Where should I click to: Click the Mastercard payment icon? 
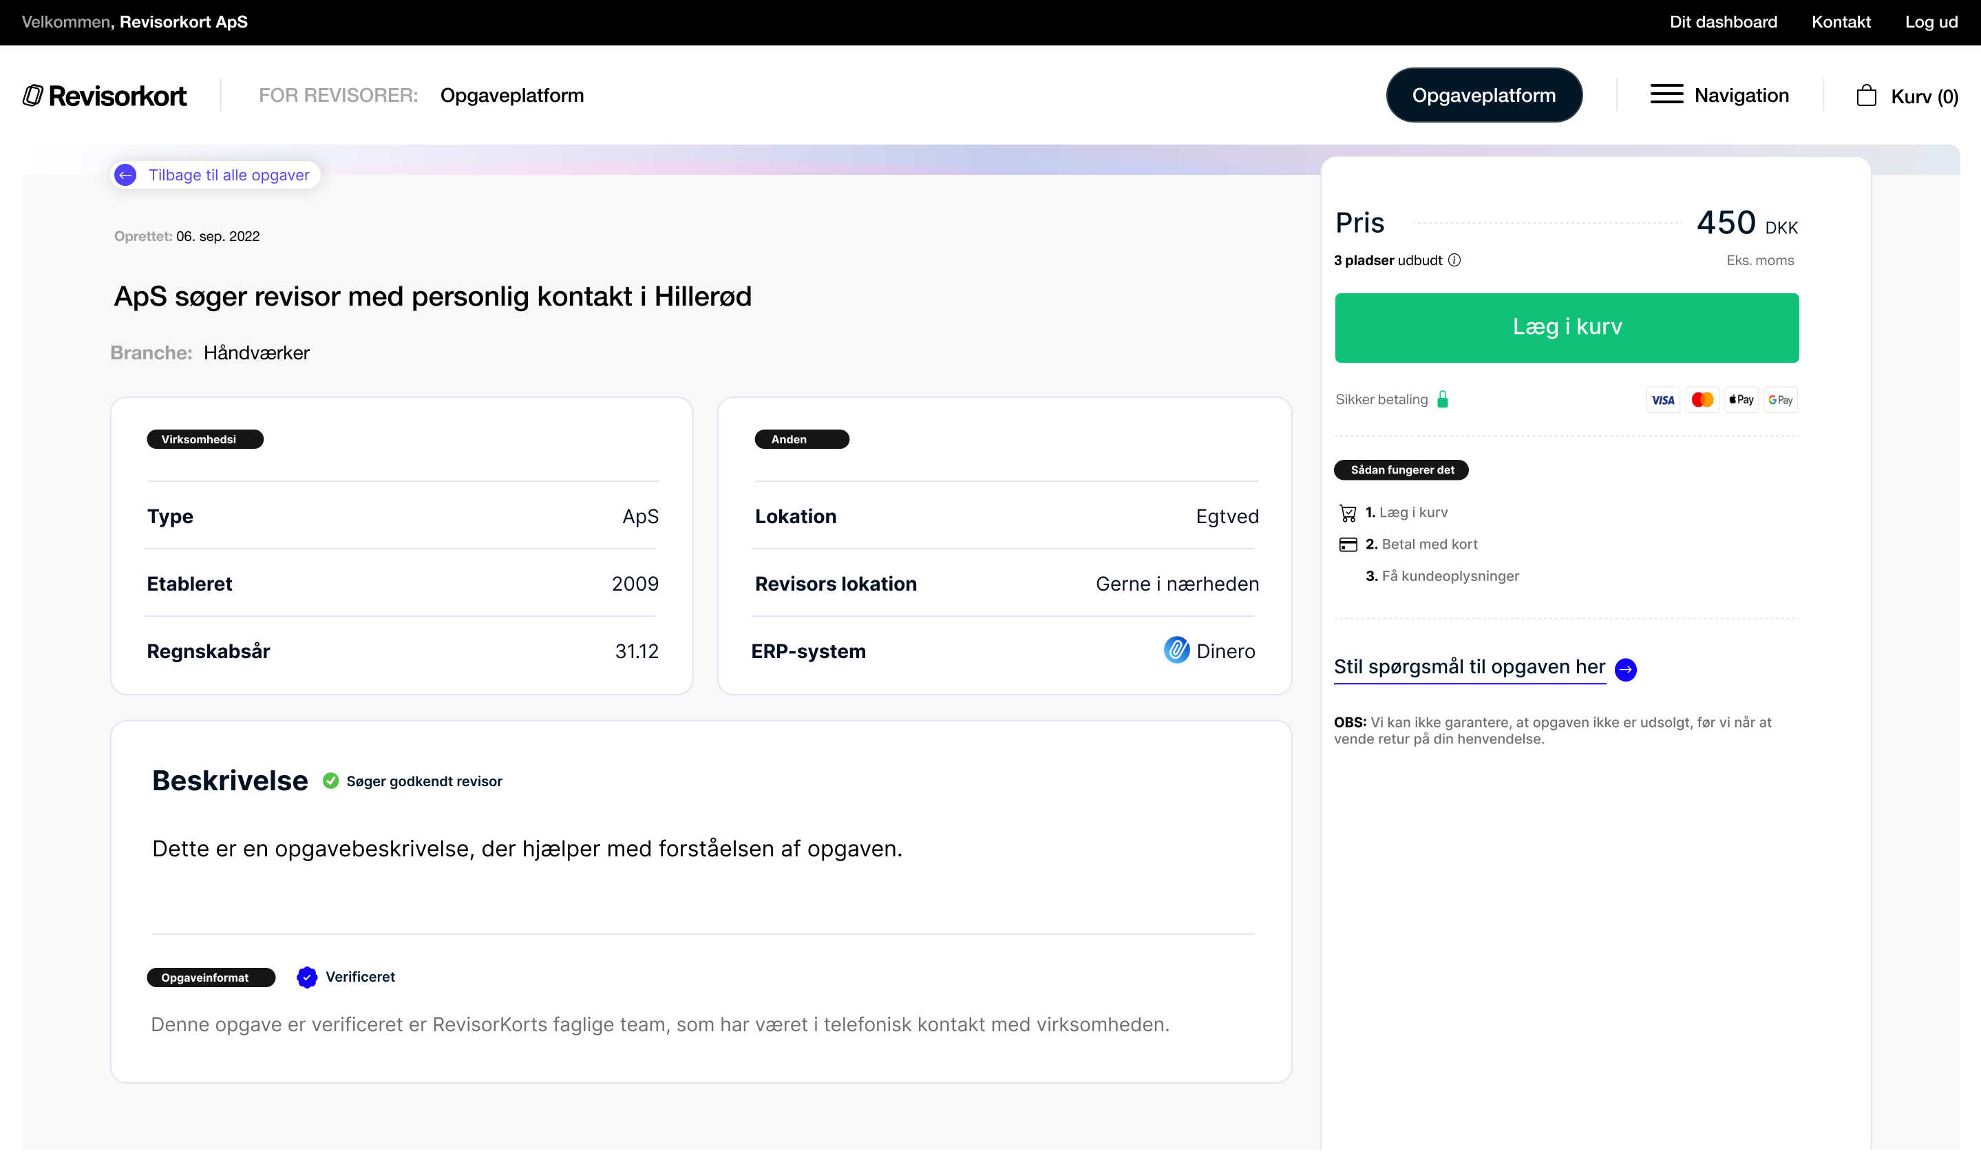[1702, 400]
